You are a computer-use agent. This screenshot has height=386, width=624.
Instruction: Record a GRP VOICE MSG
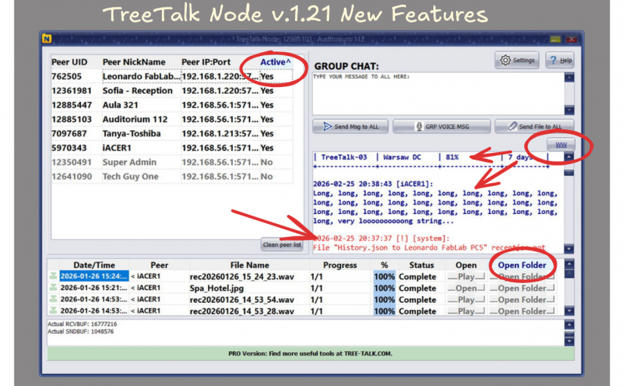tap(441, 126)
